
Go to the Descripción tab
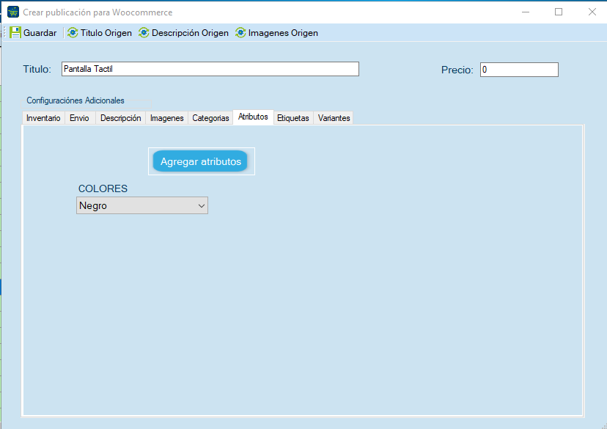(121, 118)
